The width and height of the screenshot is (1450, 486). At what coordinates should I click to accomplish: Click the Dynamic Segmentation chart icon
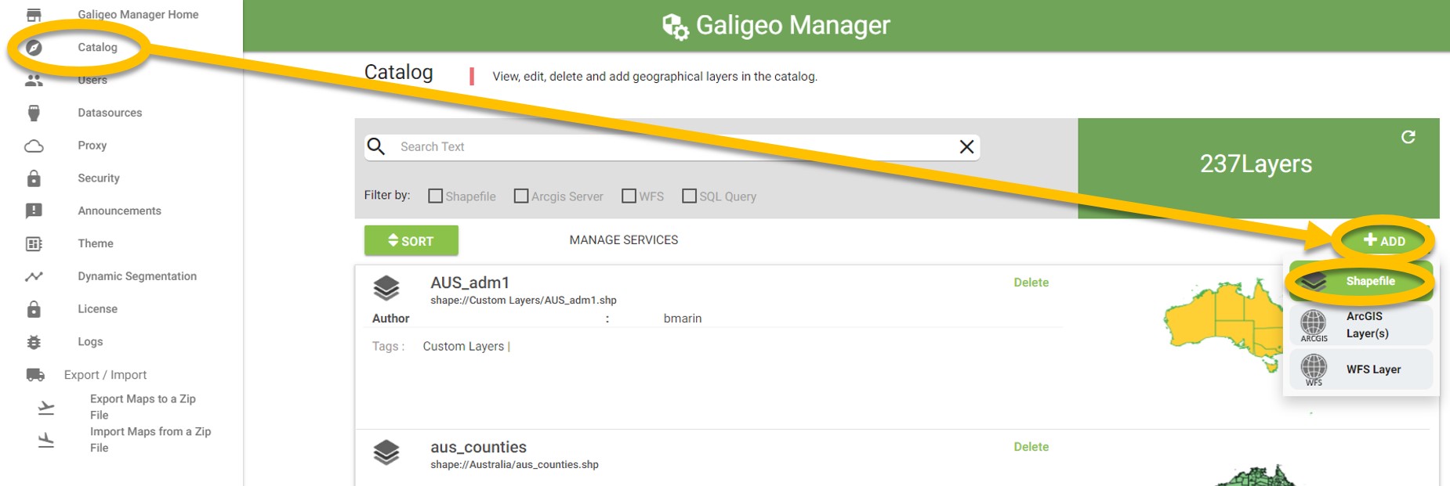(34, 276)
